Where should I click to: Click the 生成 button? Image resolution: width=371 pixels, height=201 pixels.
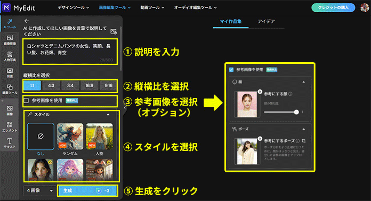[87, 190]
